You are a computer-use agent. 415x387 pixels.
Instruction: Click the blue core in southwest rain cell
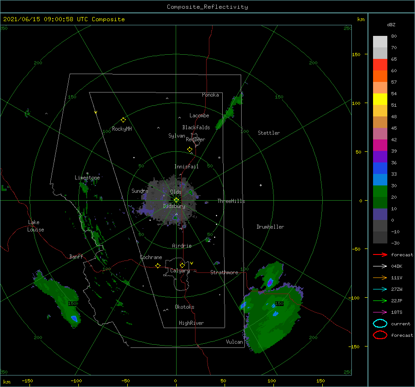pyautogui.click(x=74, y=318)
